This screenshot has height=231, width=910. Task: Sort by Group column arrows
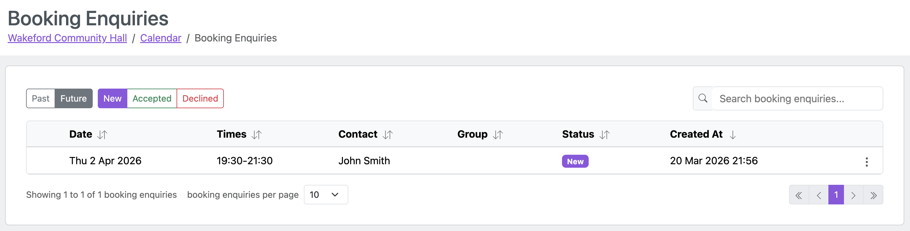click(x=498, y=134)
